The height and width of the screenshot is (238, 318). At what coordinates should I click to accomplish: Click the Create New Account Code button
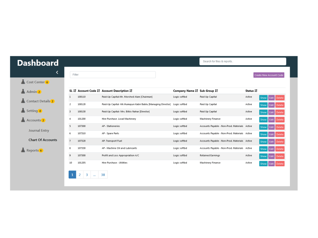(269, 75)
